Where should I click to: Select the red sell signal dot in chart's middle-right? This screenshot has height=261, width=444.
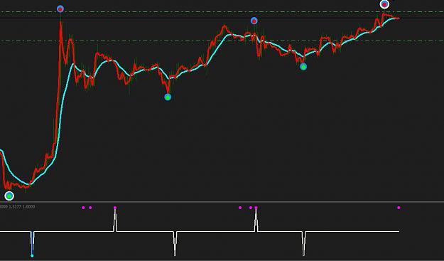click(254, 21)
